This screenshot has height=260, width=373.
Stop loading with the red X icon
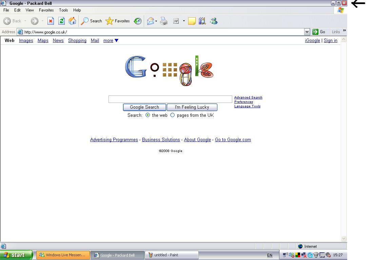click(x=51, y=21)
